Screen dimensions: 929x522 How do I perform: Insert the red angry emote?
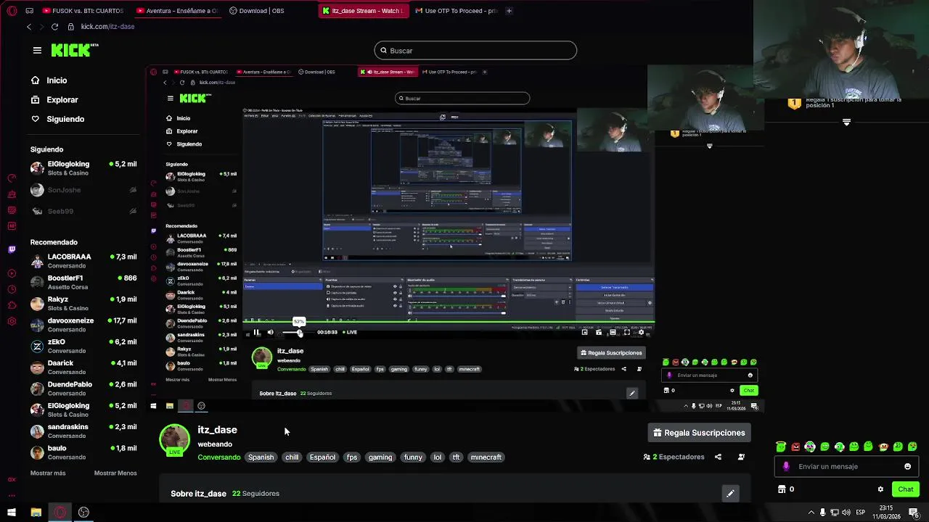click(x=795, y=447)
